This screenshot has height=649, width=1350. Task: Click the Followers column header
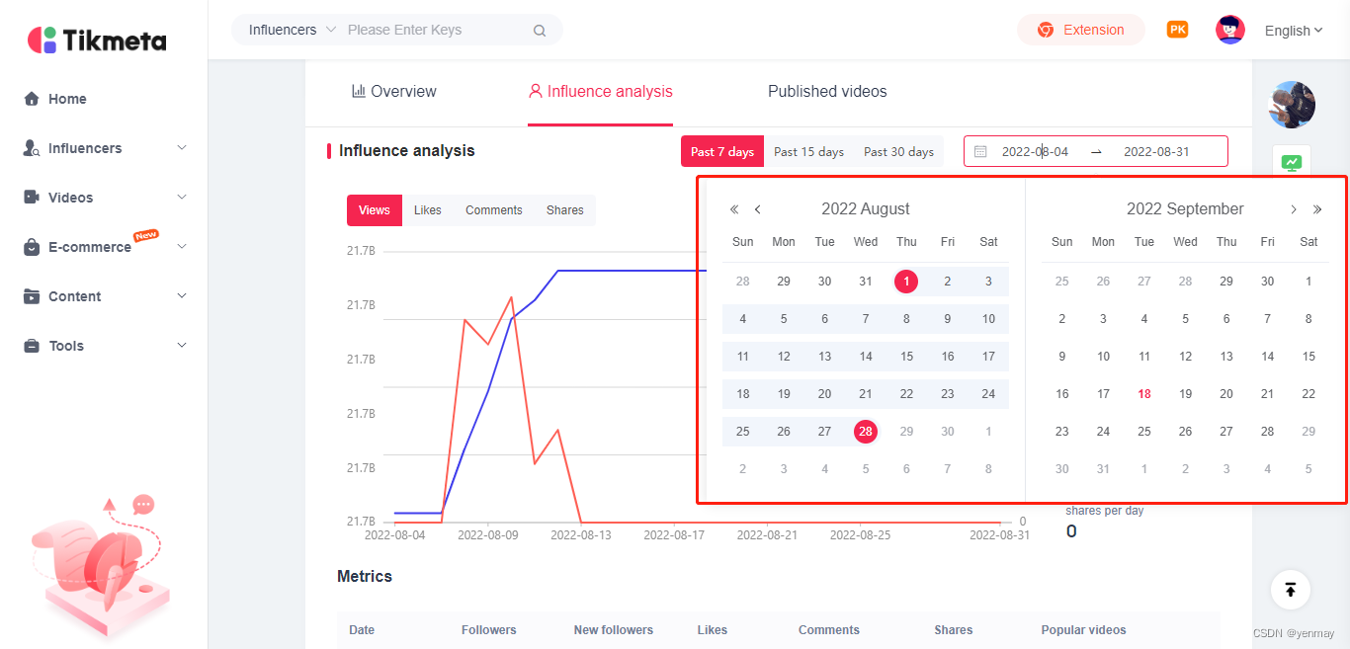coord(489,630)
